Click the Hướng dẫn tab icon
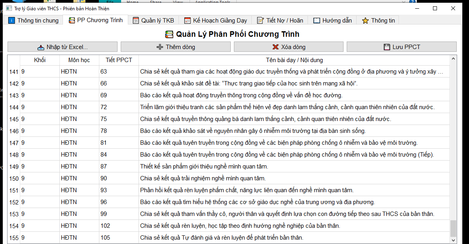Viewport: 469px width, 244px height. (x=317, y=21)
